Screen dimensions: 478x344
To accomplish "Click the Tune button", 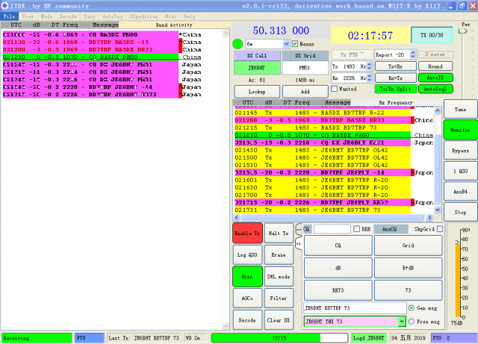I will (x=460, y=109).
